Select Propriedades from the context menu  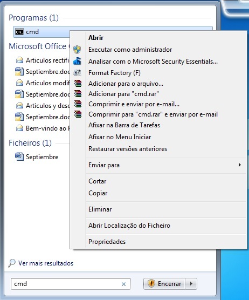tap(107, 242)
